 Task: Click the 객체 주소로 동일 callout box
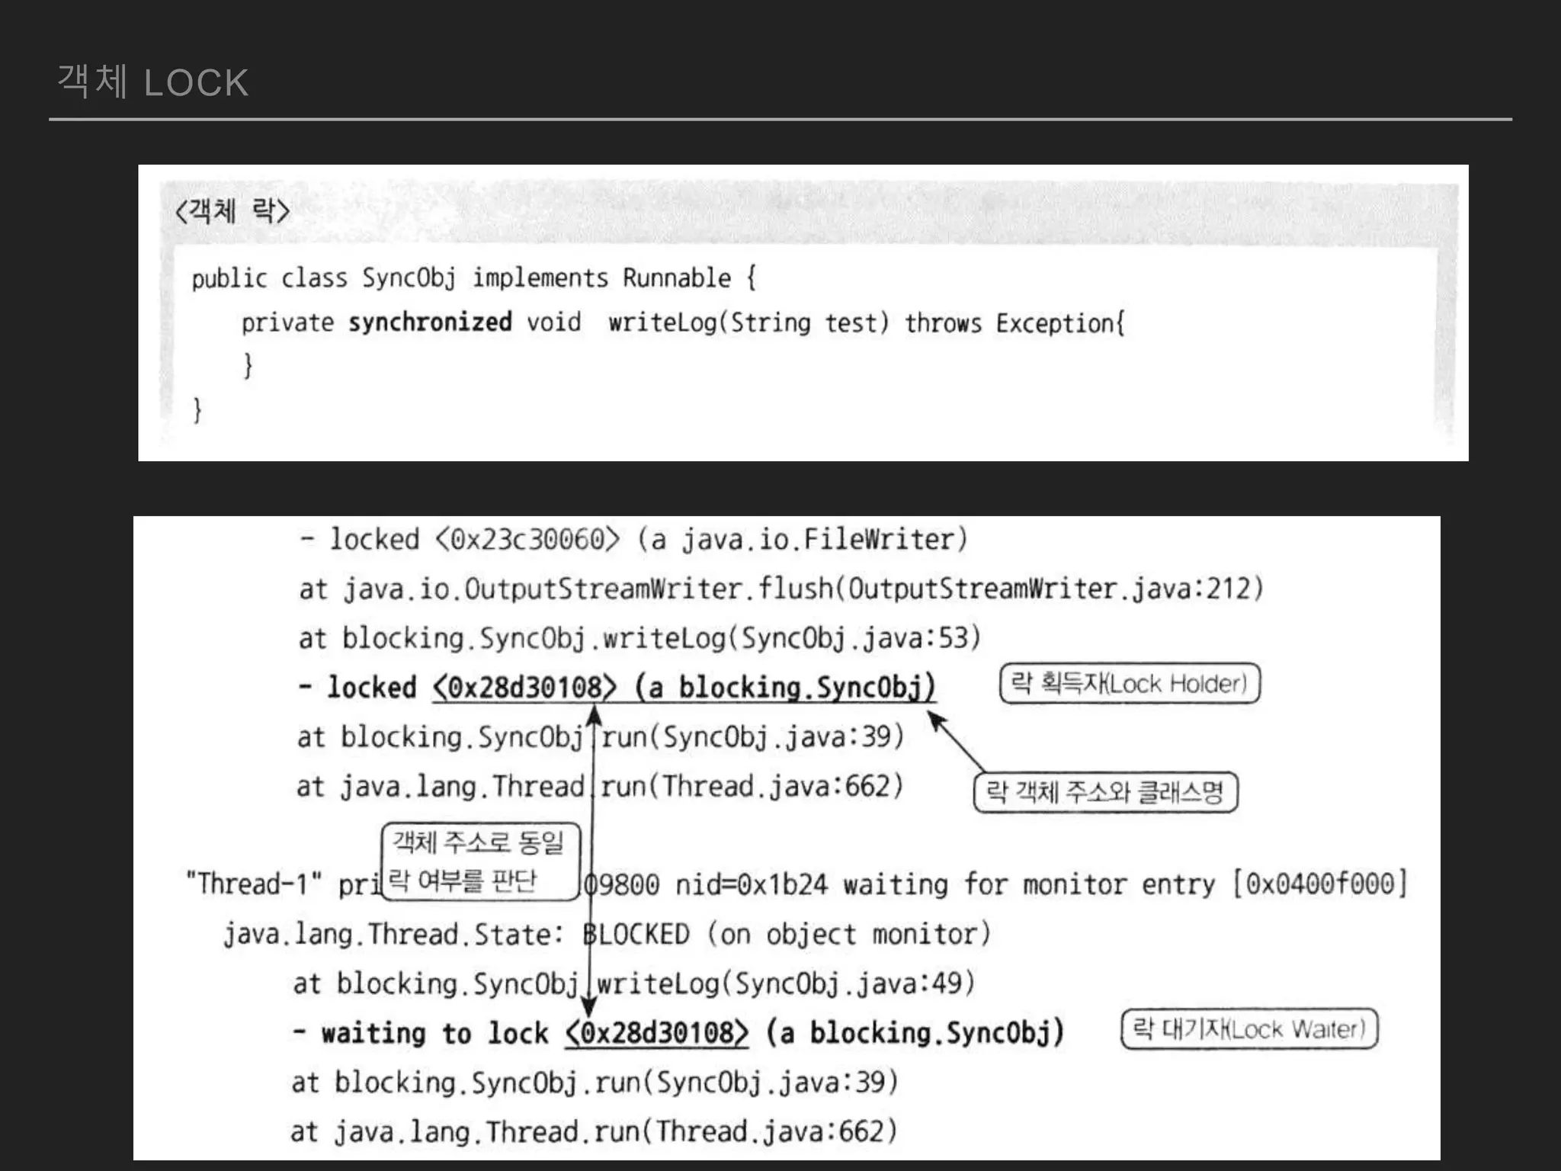[x=479, y=861]
